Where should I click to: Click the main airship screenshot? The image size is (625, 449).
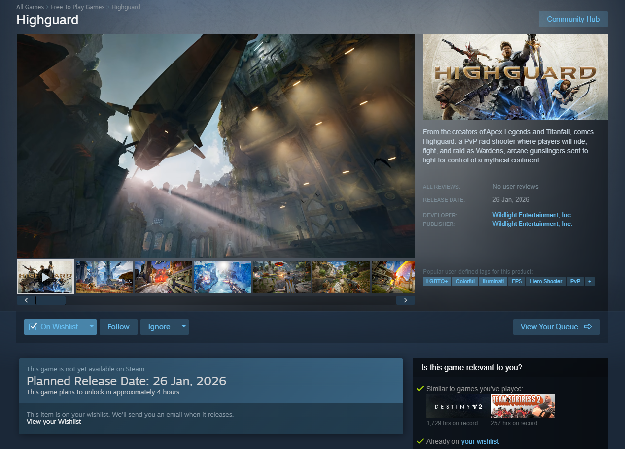click(x=216, y=146)
